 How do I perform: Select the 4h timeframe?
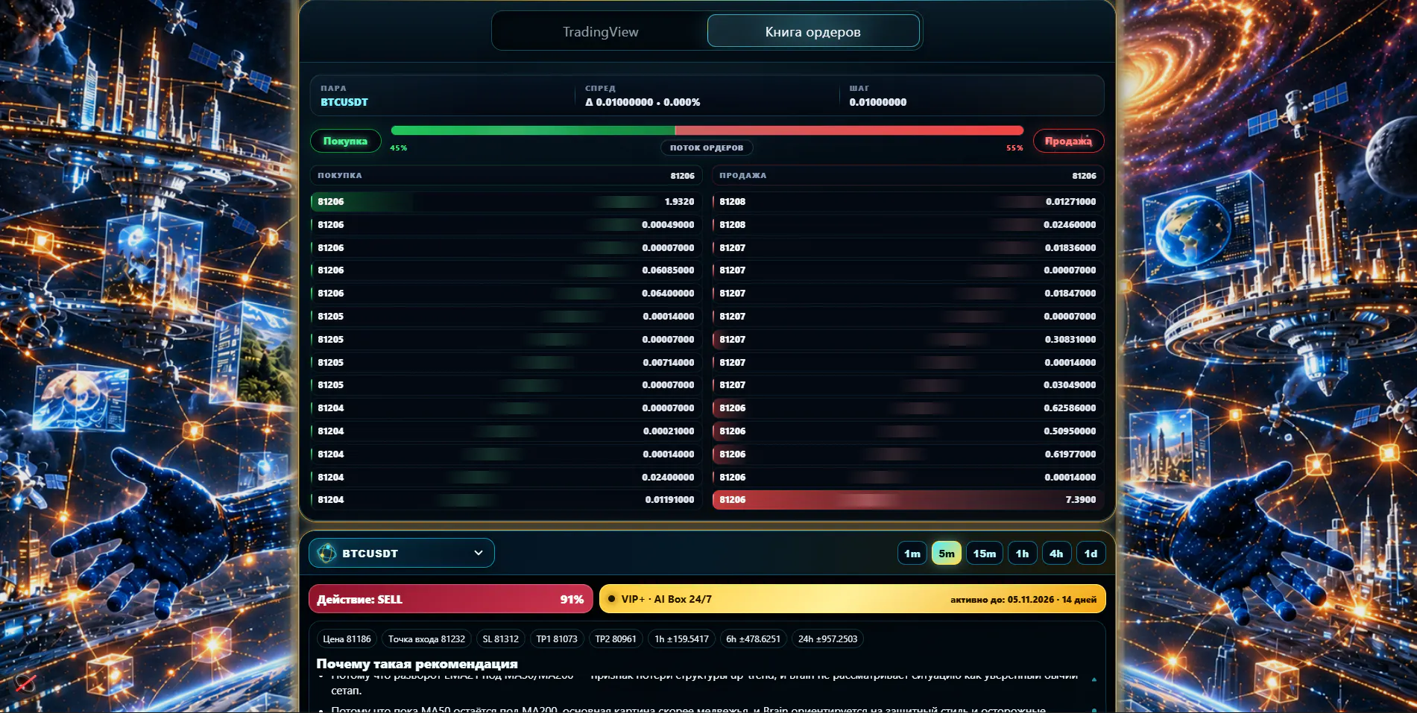click(x=1056, y=553)
